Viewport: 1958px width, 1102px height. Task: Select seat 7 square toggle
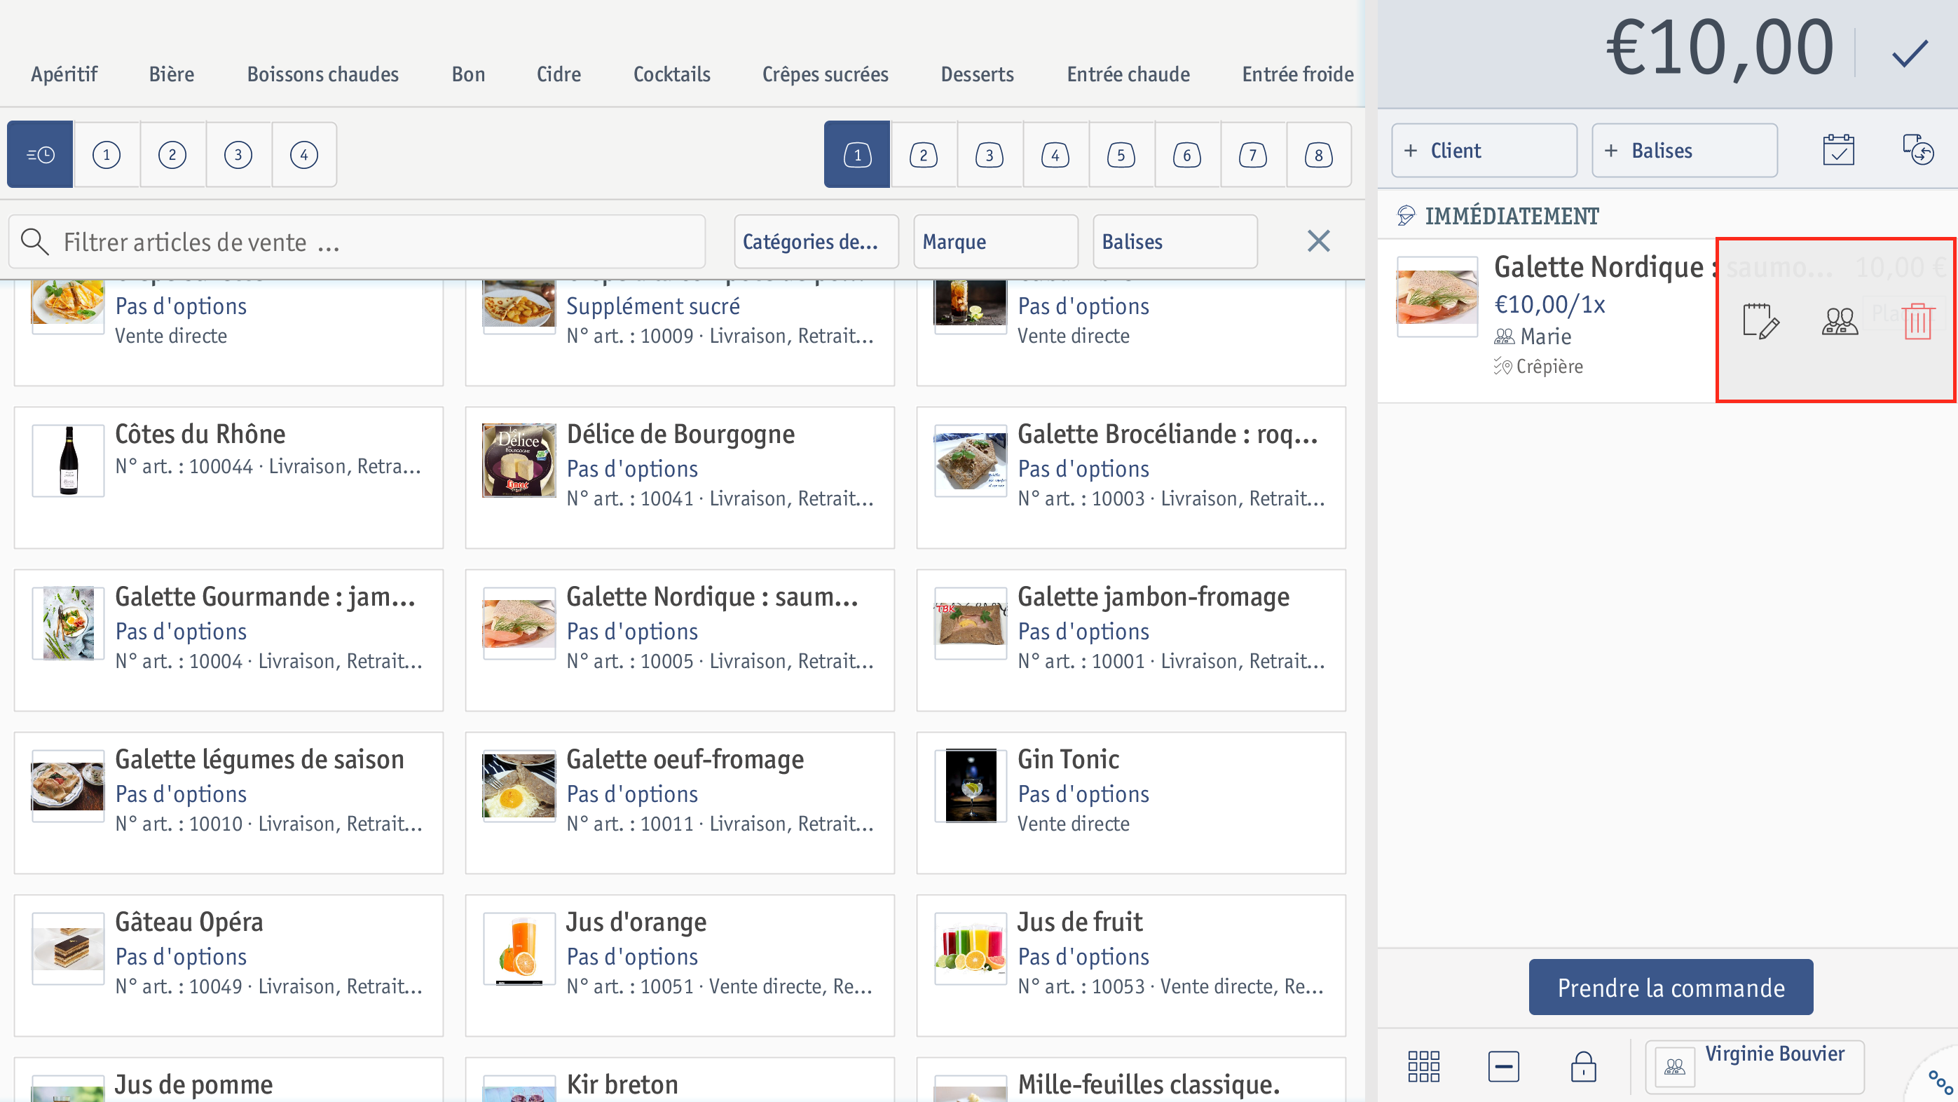tap(1252, 154)
